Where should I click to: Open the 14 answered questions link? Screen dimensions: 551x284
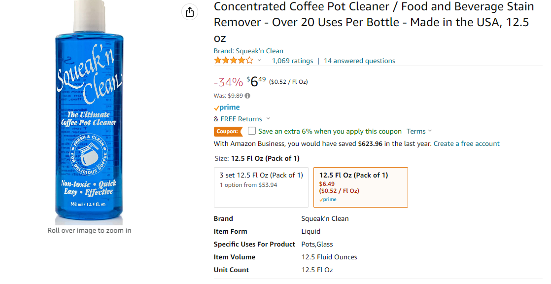[x=359, y=61]
